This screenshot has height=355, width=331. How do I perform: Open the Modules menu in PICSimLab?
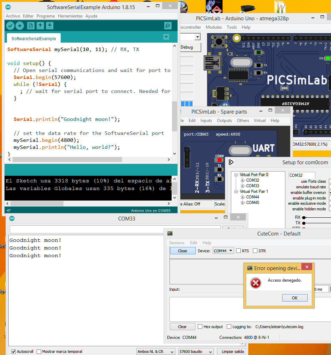point(213,27)
